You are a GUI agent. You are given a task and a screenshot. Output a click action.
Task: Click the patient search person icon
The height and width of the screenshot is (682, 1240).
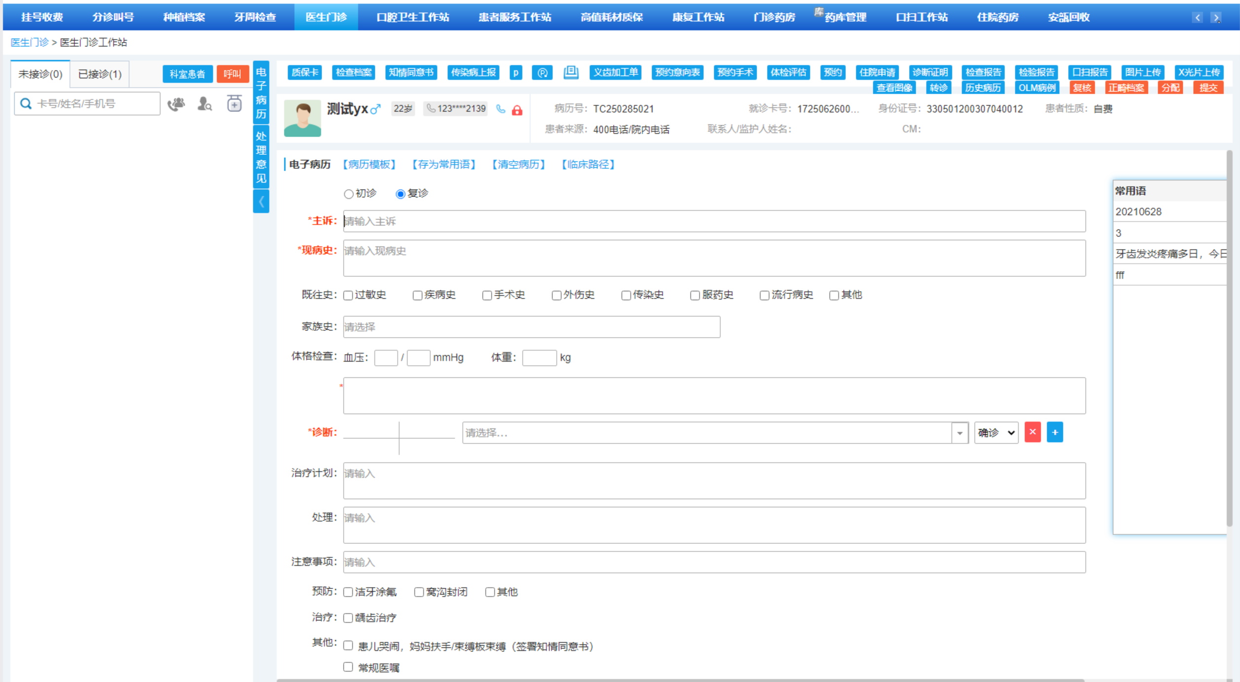204,104
